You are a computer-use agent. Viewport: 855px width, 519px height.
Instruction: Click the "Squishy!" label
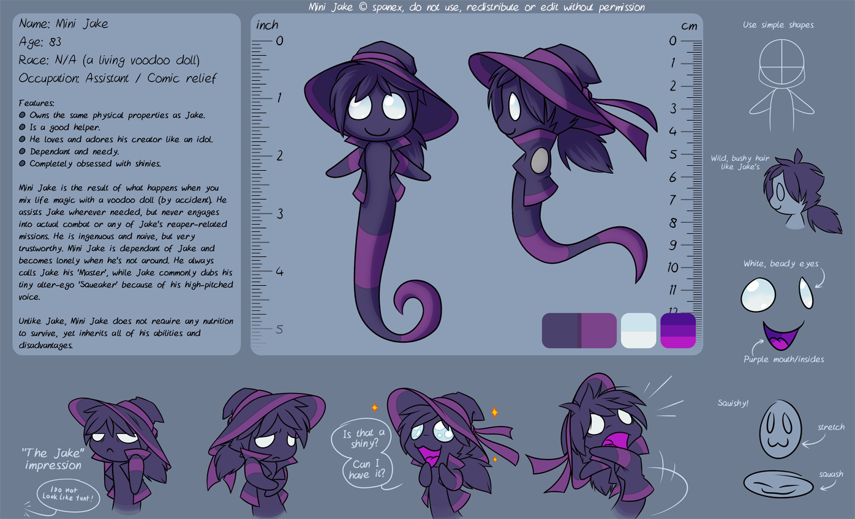pos(733,403)
